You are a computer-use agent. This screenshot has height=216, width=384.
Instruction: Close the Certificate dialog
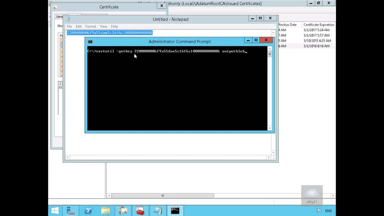click(x=161, y=5)
